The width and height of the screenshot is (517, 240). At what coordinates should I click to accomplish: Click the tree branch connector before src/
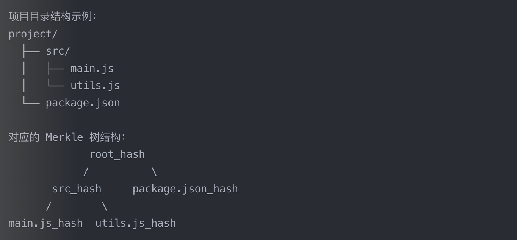pos(31,51)
